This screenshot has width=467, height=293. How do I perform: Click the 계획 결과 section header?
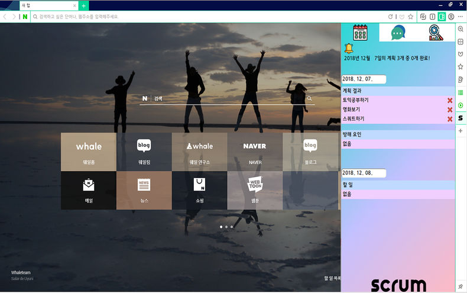point(398,91)
